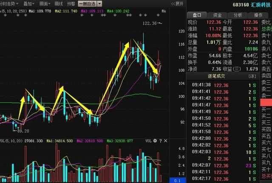The height and width of the screenshot is (183, 272).
Task: Switch to the 操作 tab
Action: pyautogui.click(x=258, y=14)
